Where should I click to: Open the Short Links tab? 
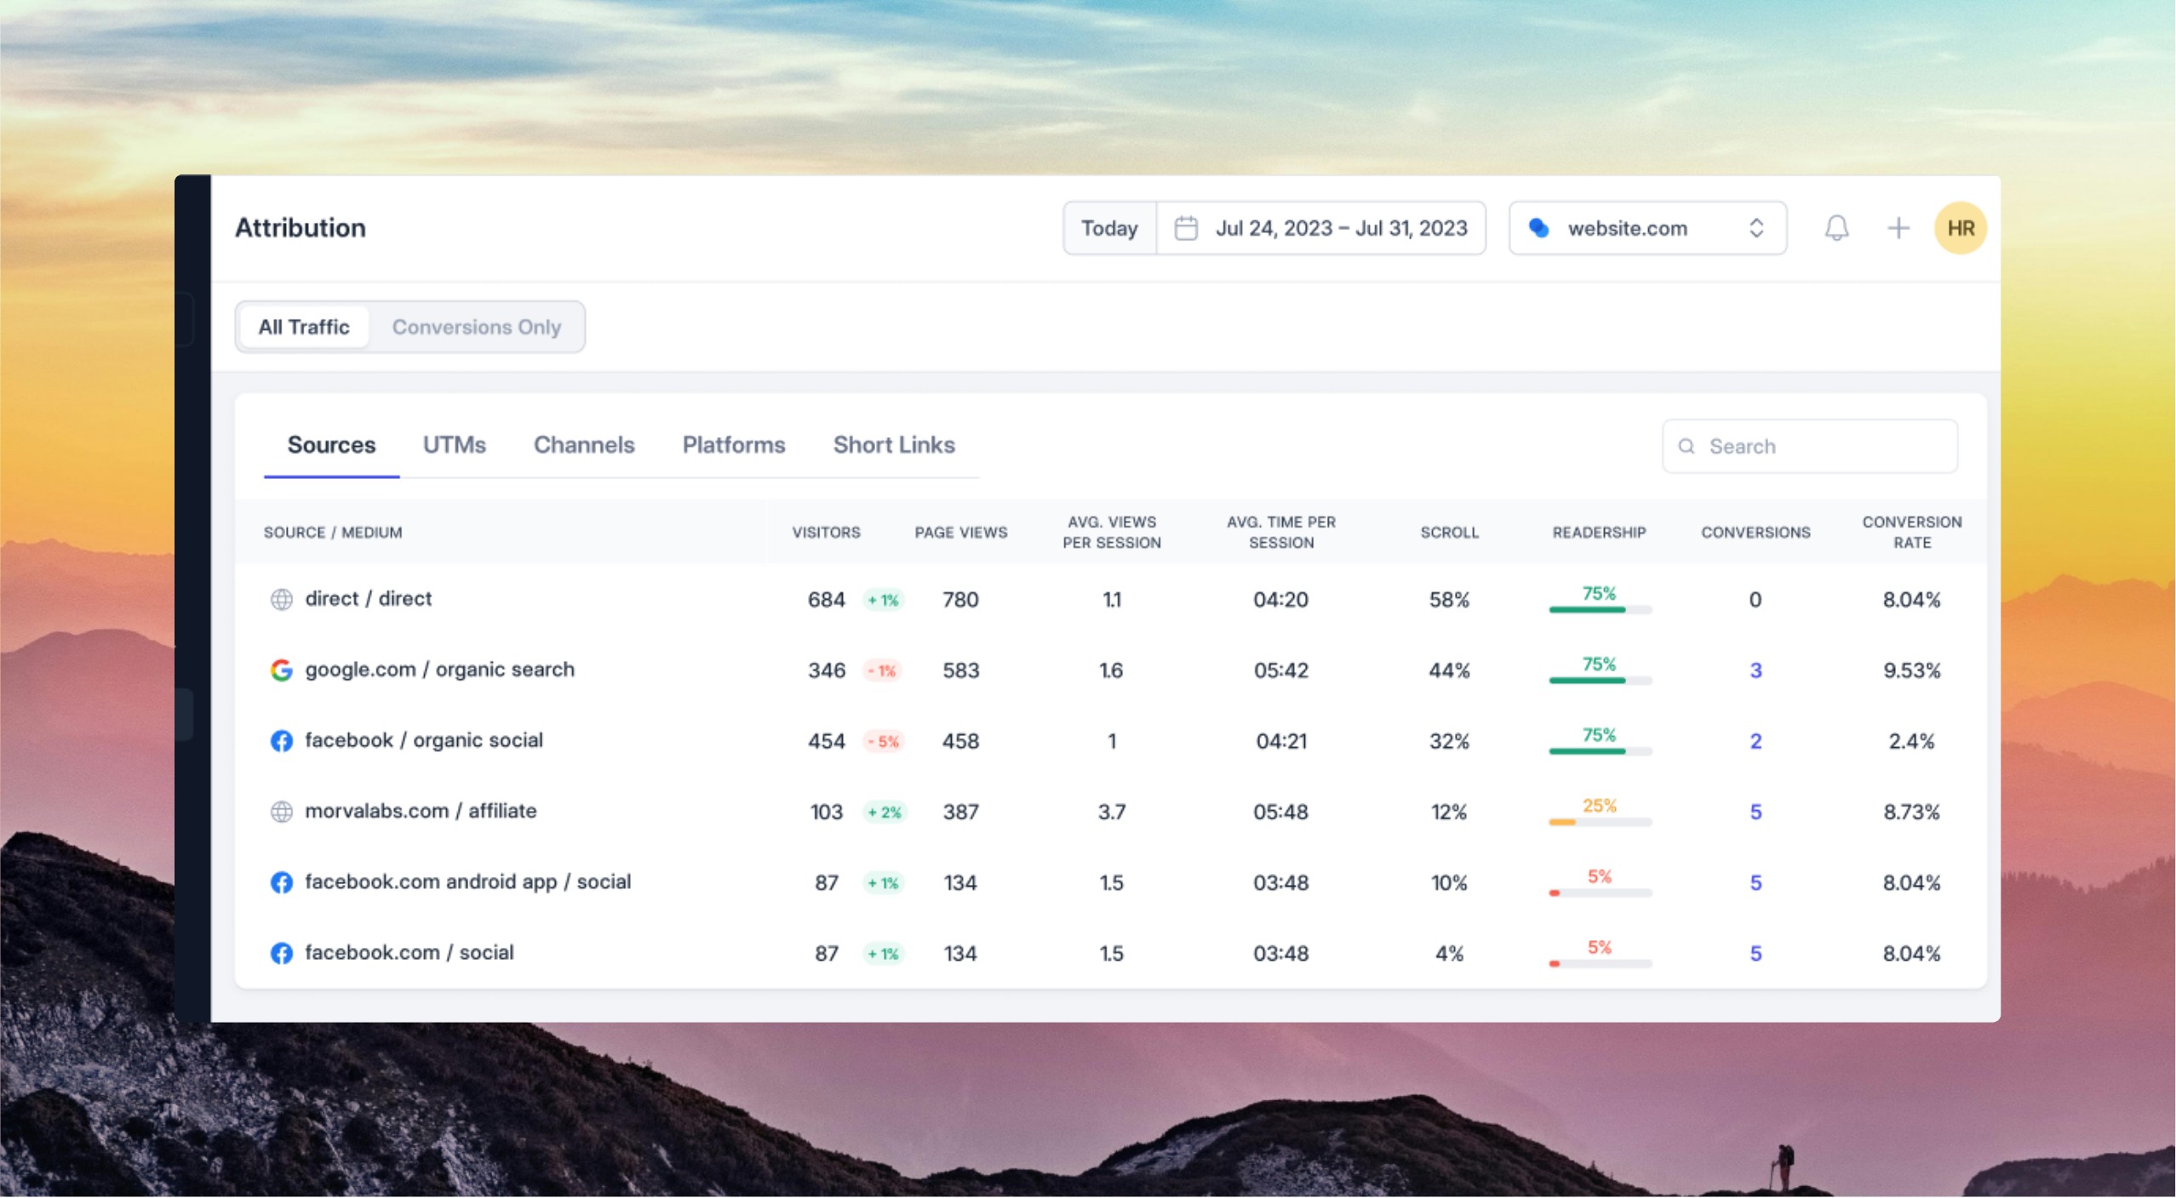coord(893,445)
